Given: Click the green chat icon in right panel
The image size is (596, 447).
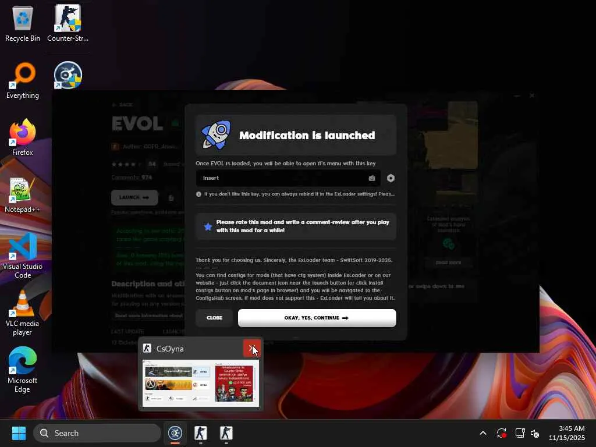Looking at the screenshot, I should (x=449, y=244).
